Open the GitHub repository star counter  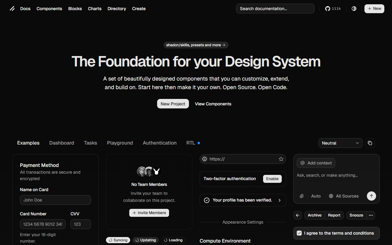pos(333,9)
